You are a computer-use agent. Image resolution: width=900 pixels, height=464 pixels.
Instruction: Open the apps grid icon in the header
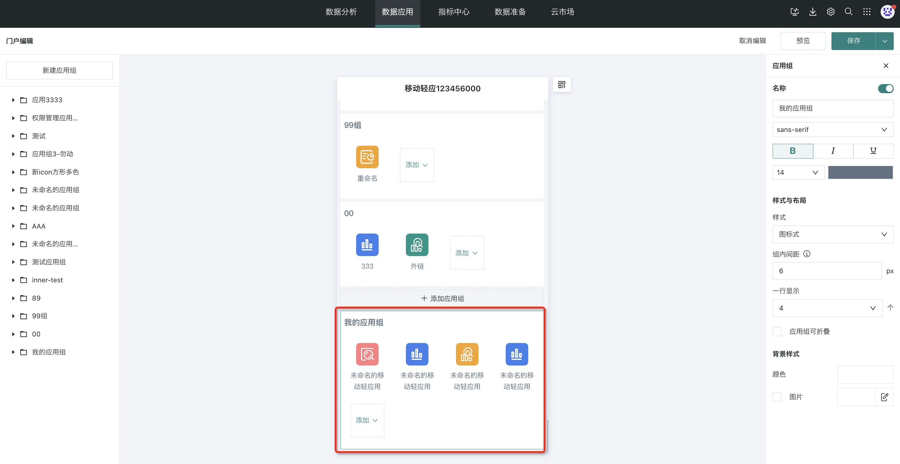pos(867,12)
